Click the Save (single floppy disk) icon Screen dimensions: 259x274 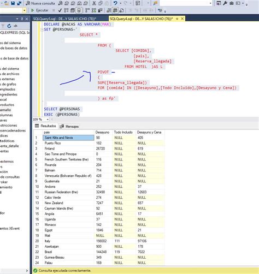point(13,3)
